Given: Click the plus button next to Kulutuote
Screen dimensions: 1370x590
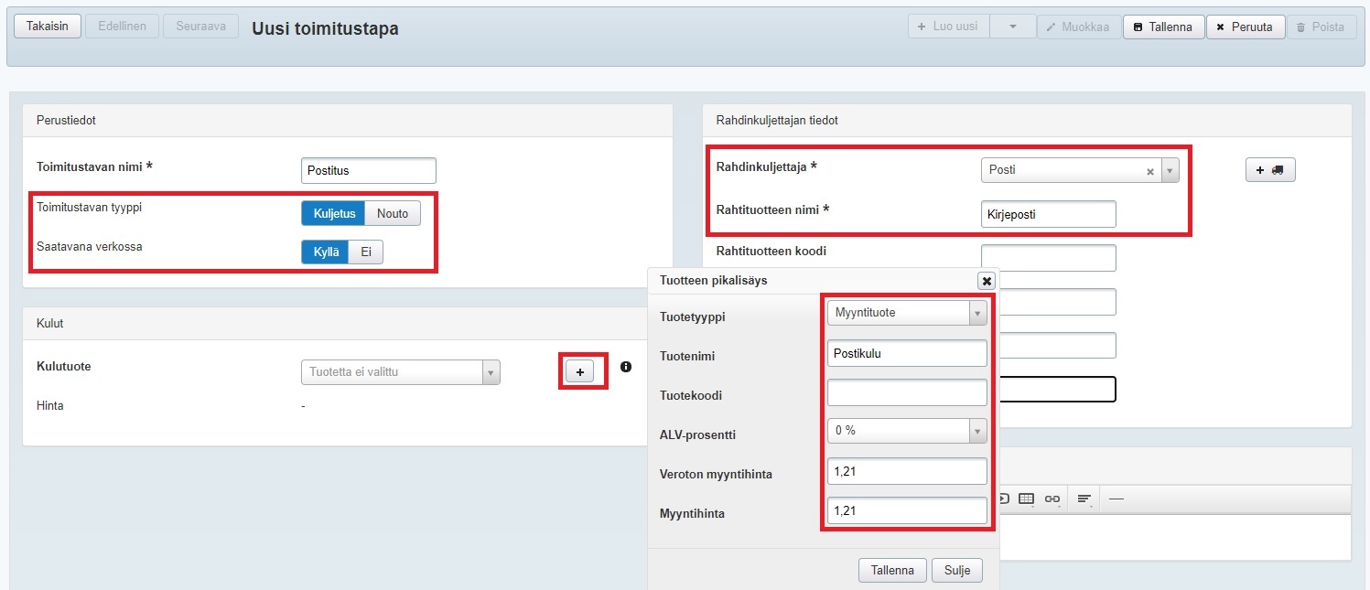Looking at the screenshot, I should click(580, 371).
